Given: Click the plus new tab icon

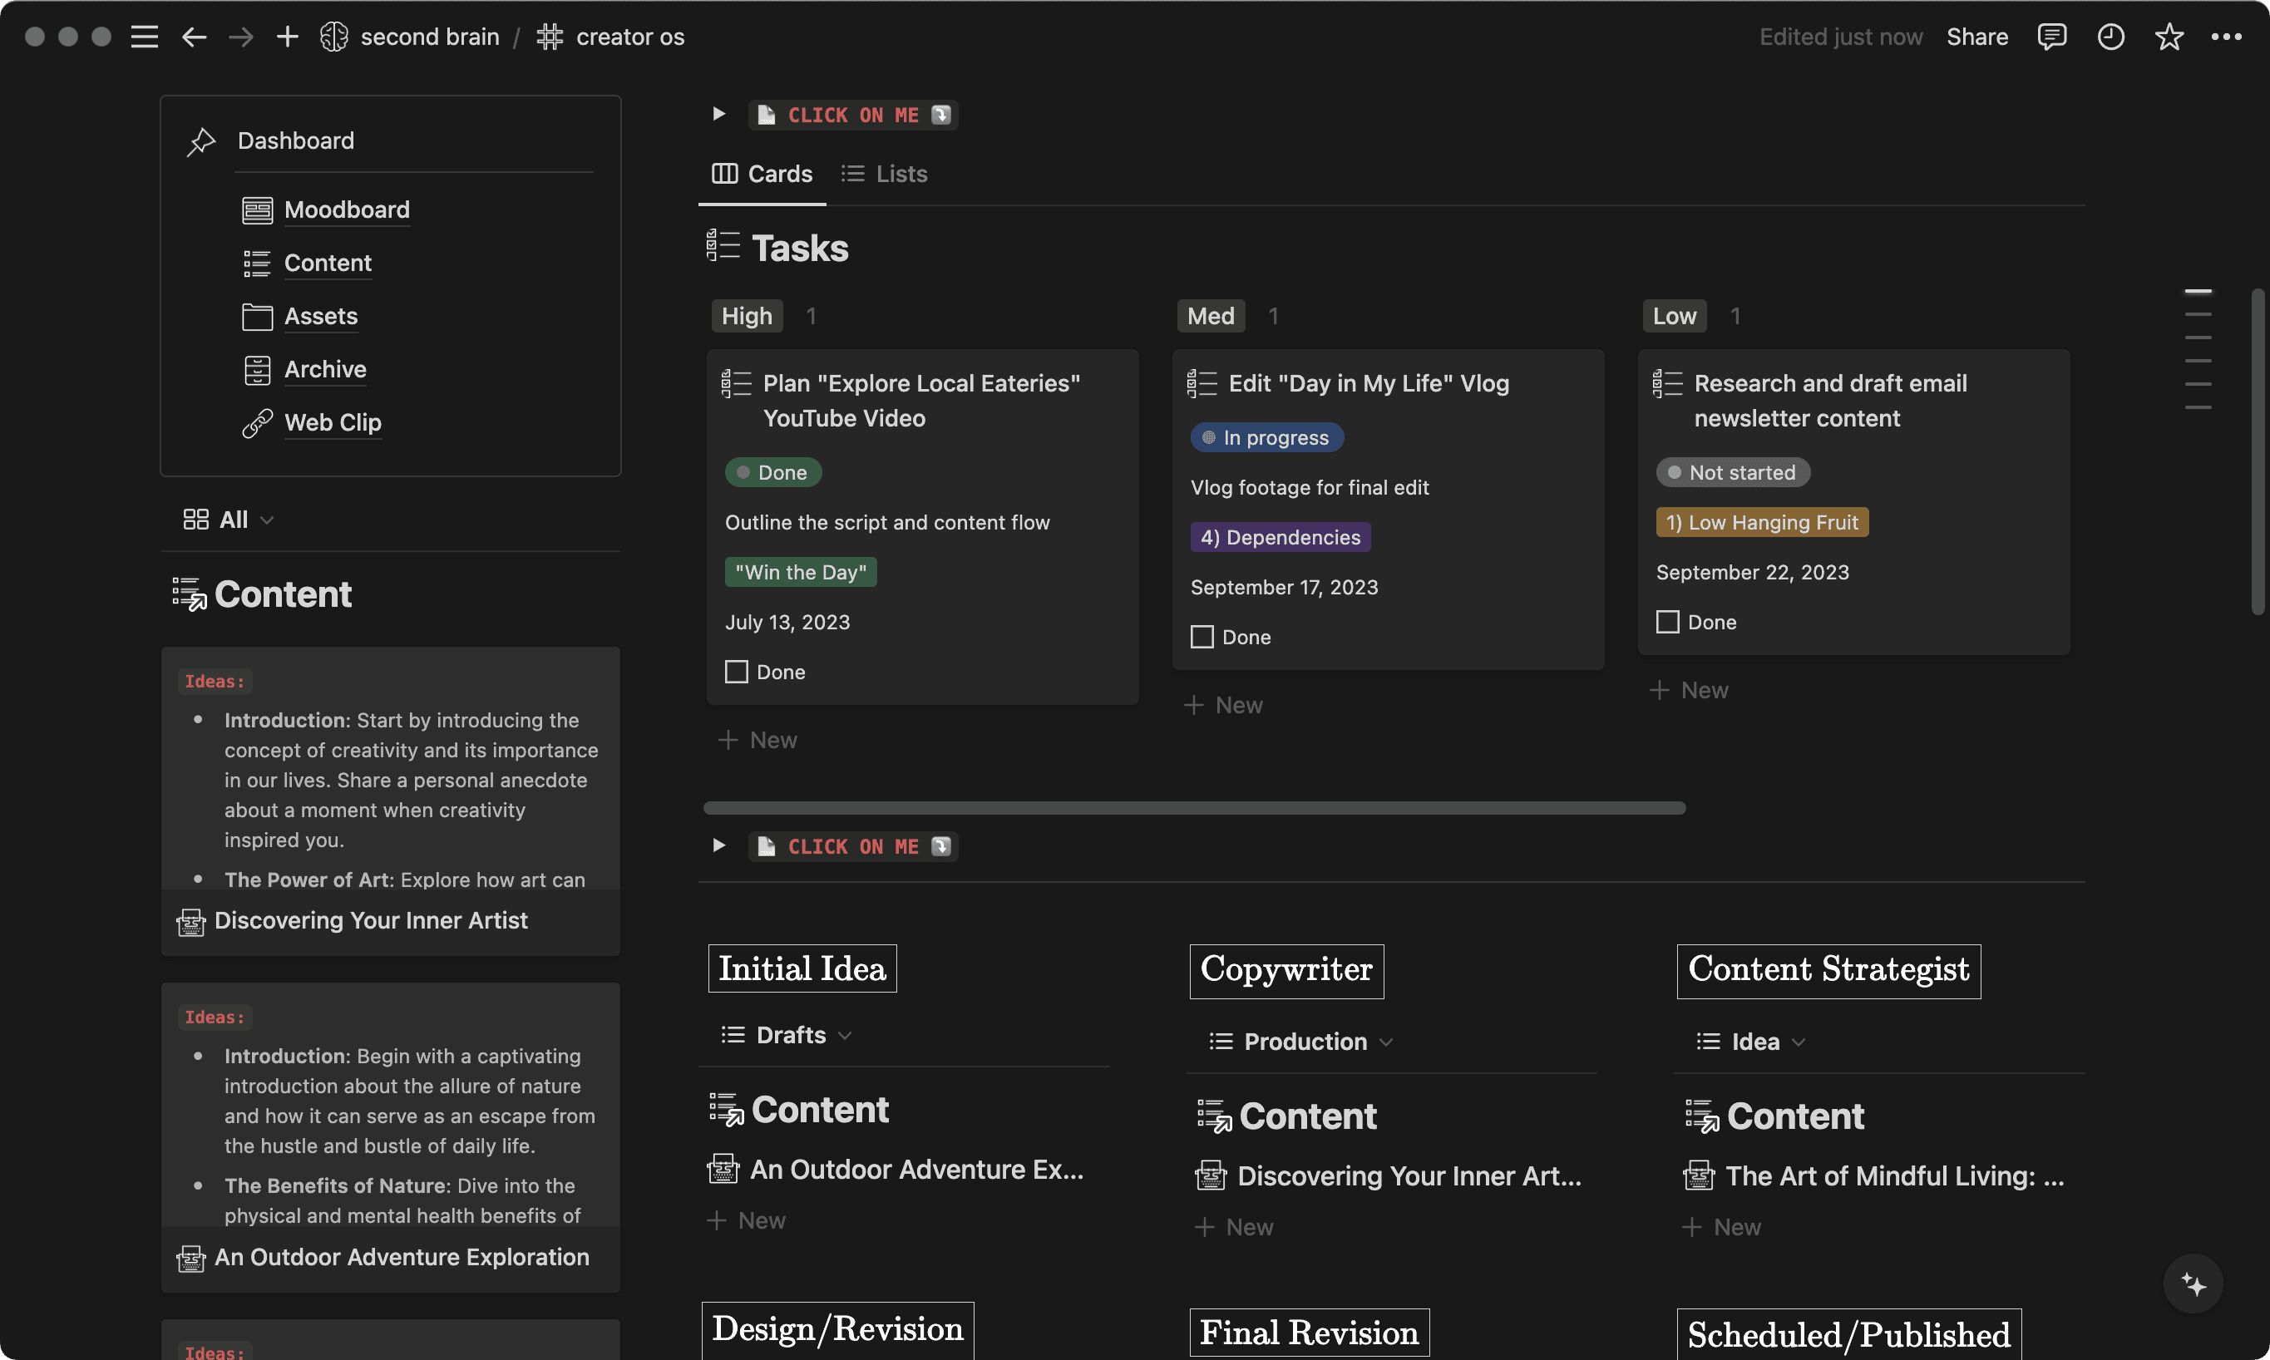Looking at the screenshot, I should click(288, 37).
